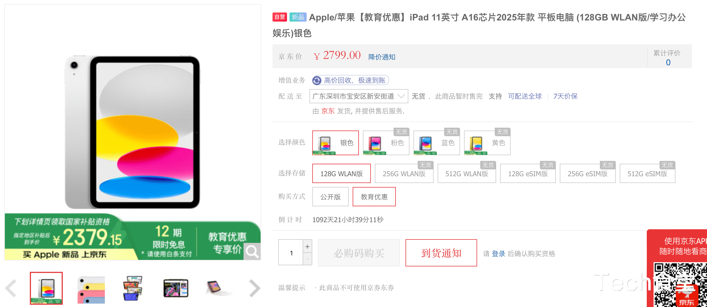Click the 可配送全球 link

[525, 96]
